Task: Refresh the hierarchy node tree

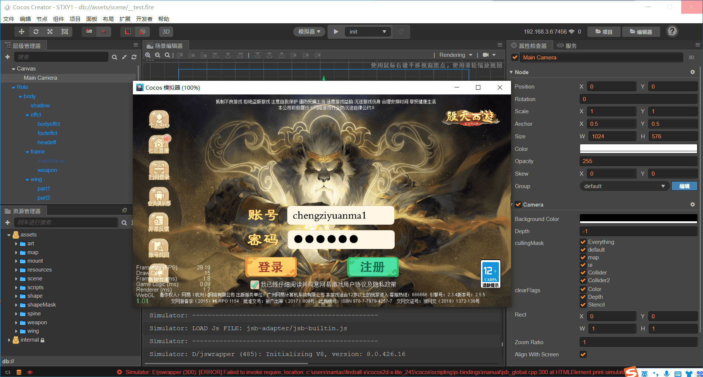Action: tap(134, 57)
